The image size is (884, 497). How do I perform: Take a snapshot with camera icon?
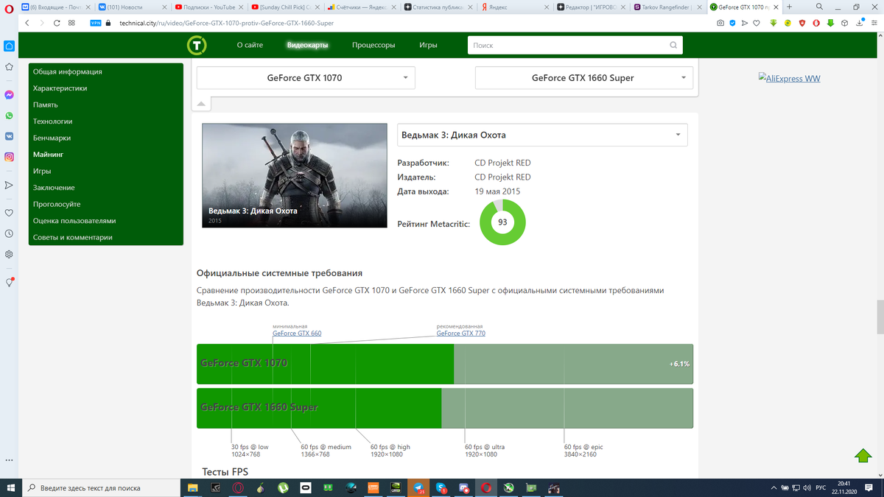coord(720,23)
